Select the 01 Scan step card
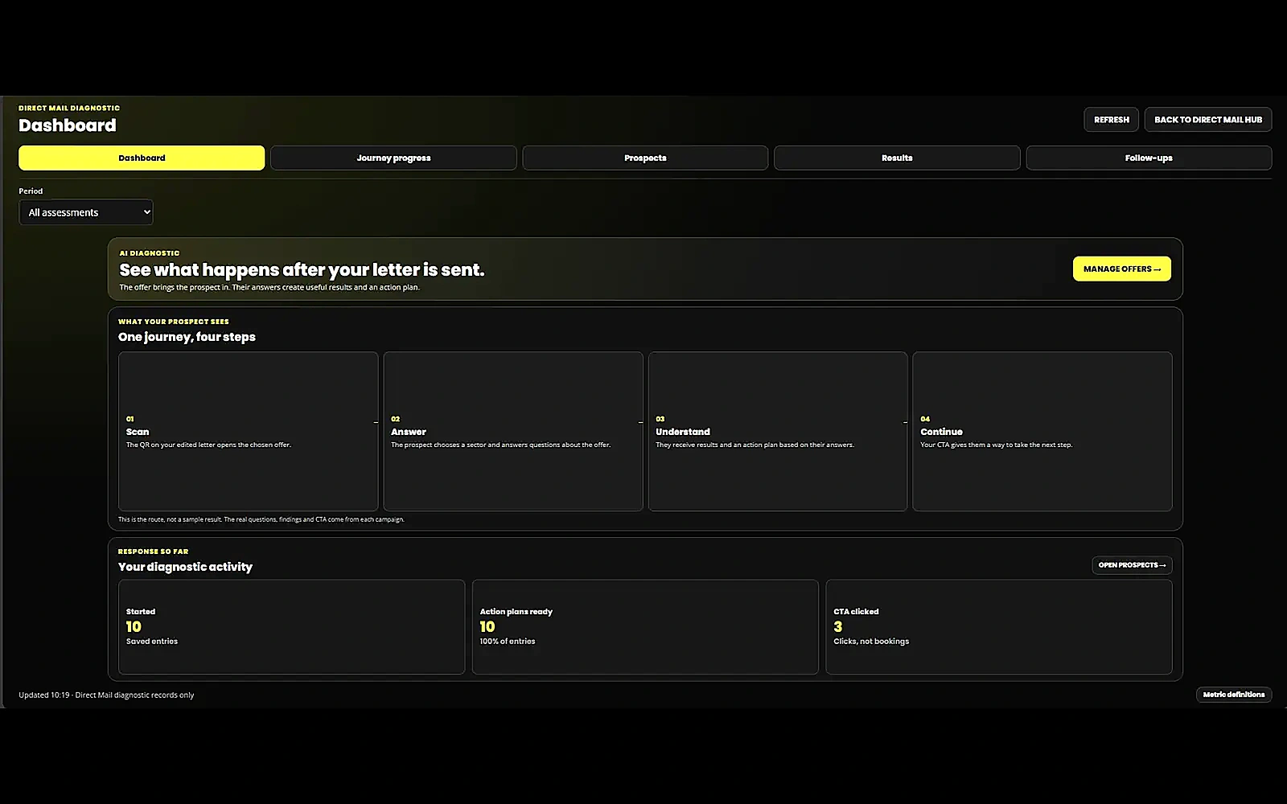The height and width of the screenshot is (804, 1287). point(248,431)
